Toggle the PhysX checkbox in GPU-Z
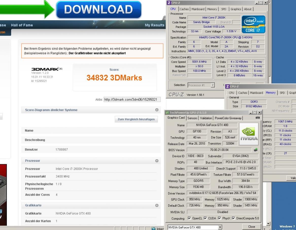Screen dimensions: 296x230 pos(219,218)
